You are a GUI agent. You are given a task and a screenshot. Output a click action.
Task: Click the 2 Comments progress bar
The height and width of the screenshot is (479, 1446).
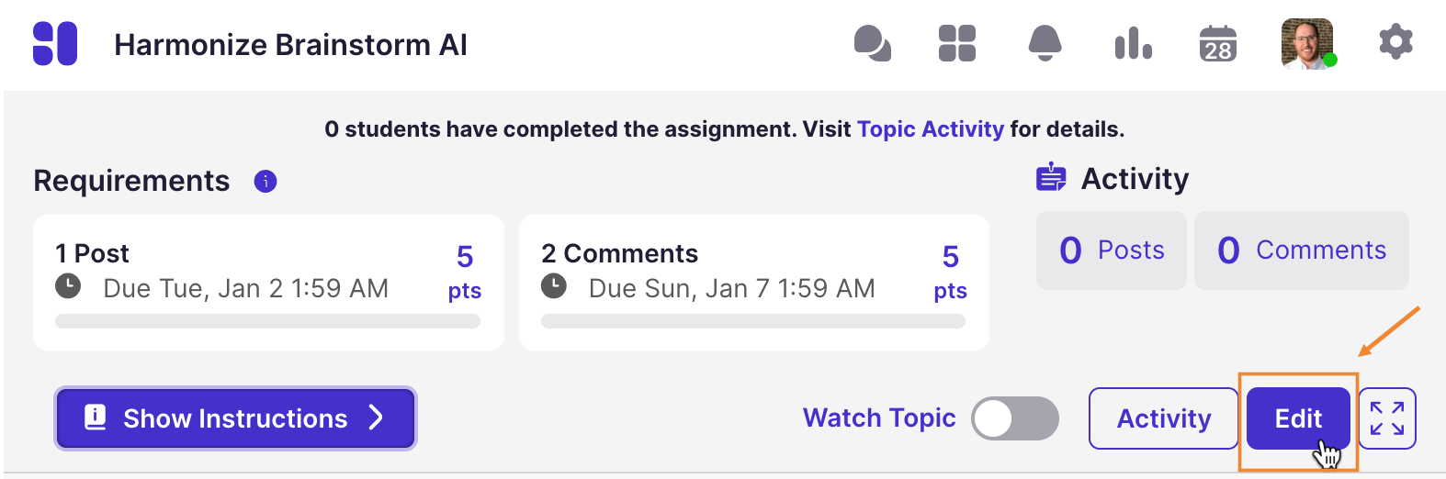click(x=752, y=321)
